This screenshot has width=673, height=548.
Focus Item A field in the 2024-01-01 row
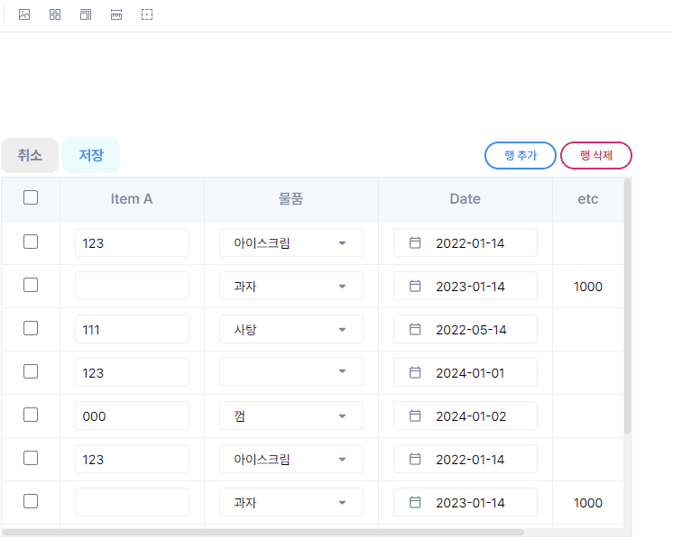(x=132, y=372)
